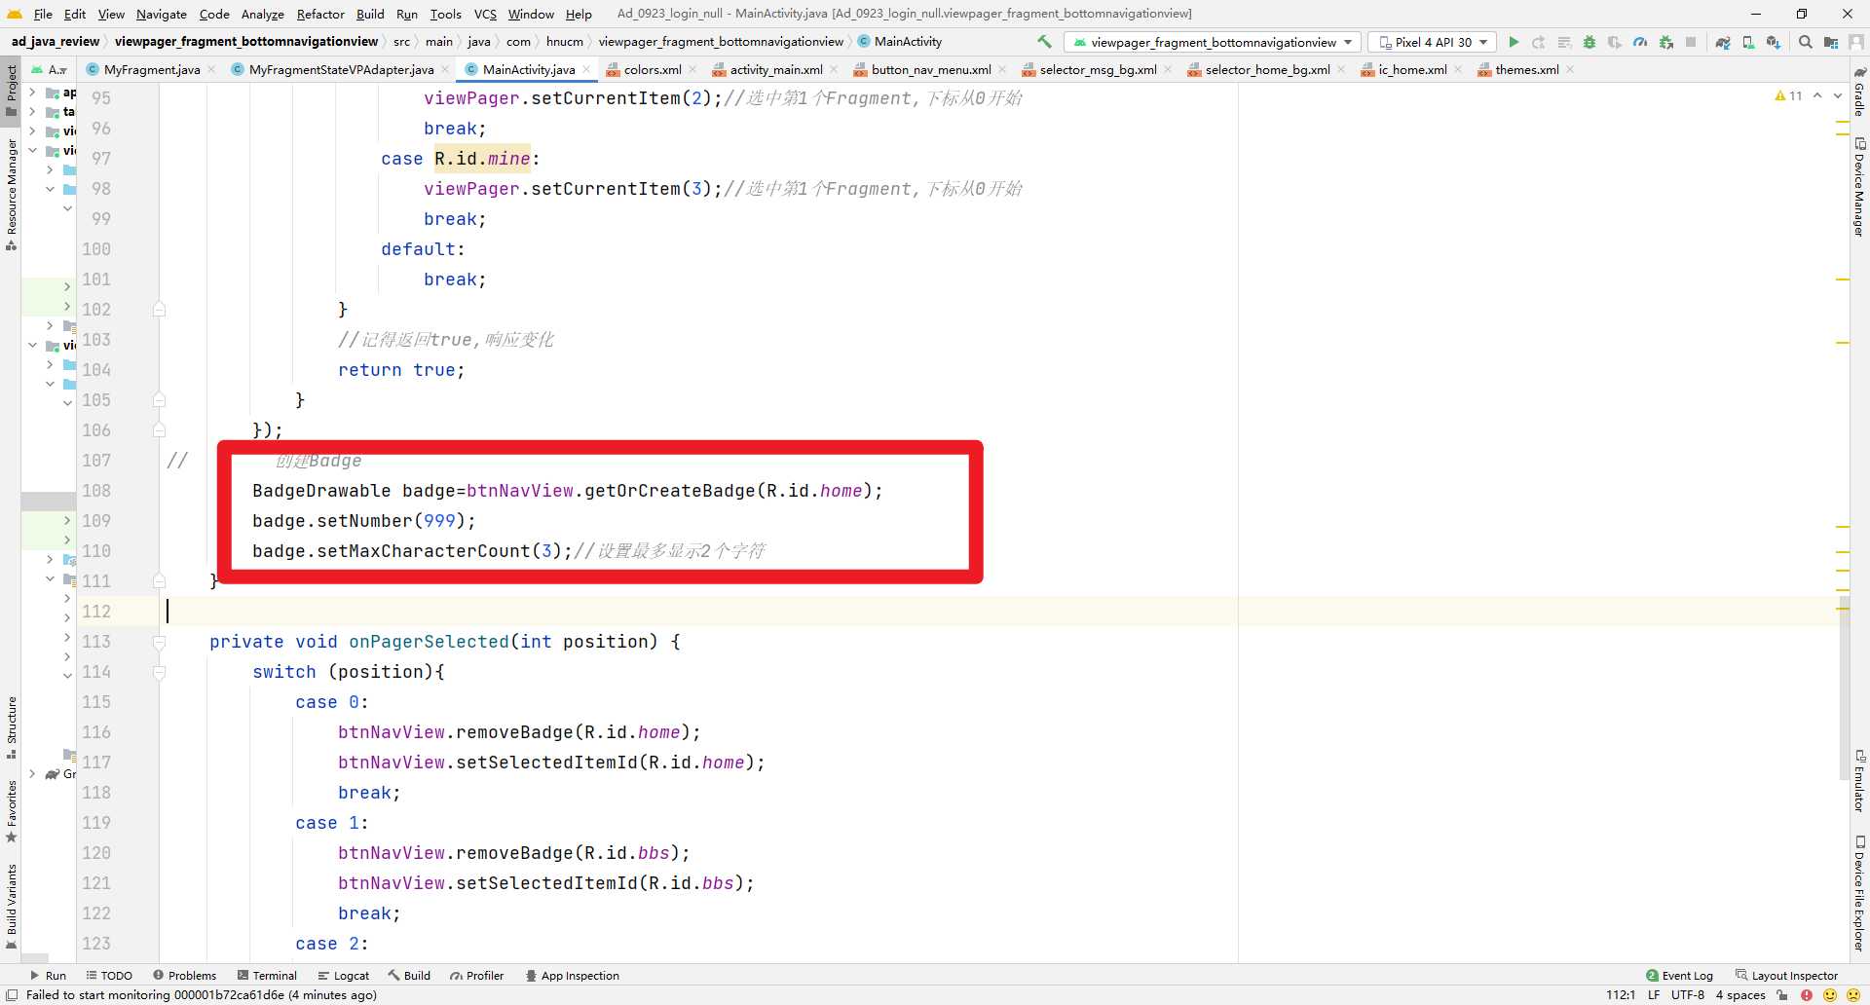Collapse fold marker at line 111
1870x1005 pixels.
coord(159,581)
